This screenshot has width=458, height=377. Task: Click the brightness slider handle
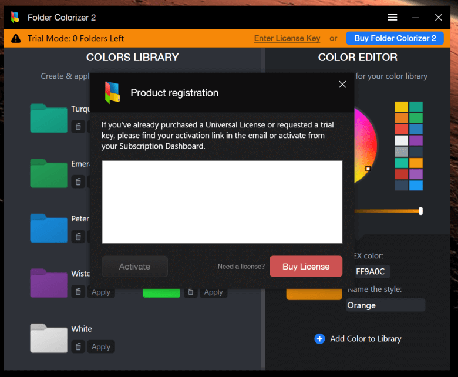point(420,211)
